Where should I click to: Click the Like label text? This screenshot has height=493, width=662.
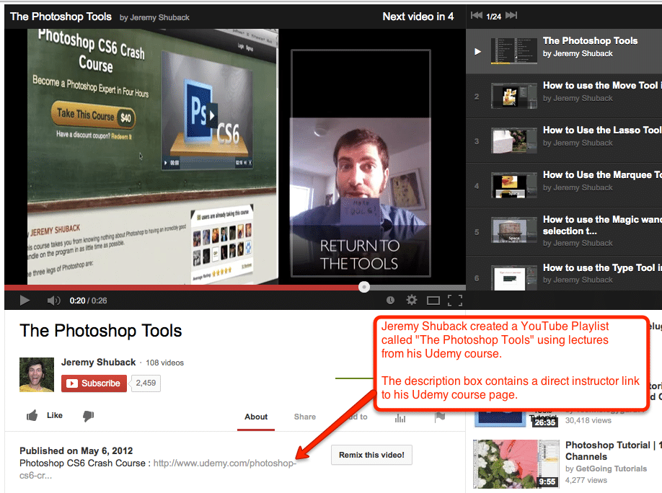pos(55,416)
